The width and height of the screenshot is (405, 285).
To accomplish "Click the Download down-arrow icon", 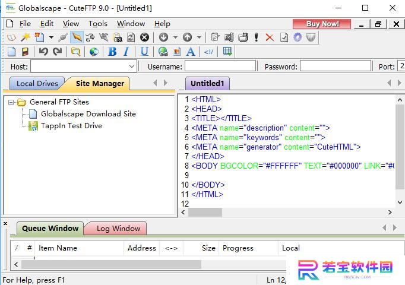I will point(163,37).
